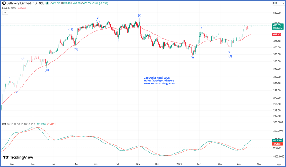Collapse the indicator legend with chevron
The image size is (286, 167).
tap(5, 13)
